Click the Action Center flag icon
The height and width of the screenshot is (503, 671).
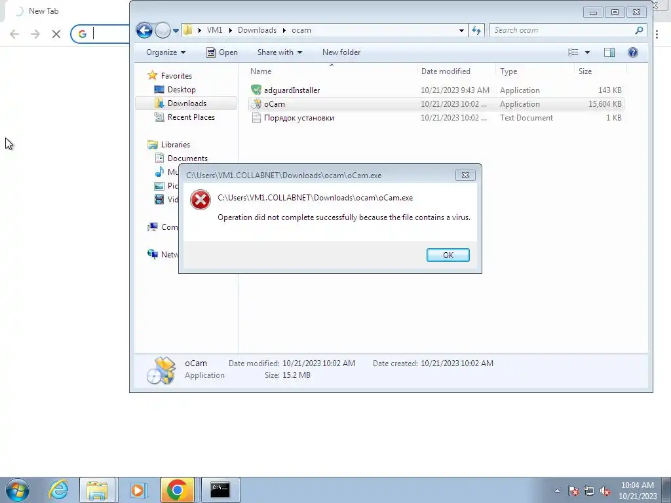click(x=573, y=491)
